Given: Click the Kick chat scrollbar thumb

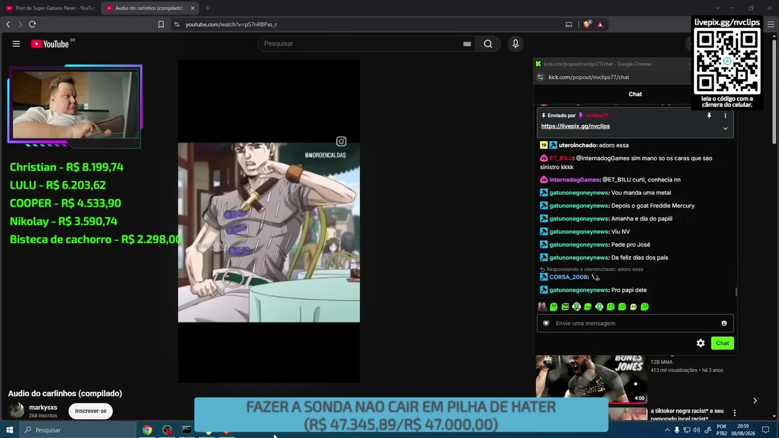Looking at the screenshot, I should (x=736, y=292).
